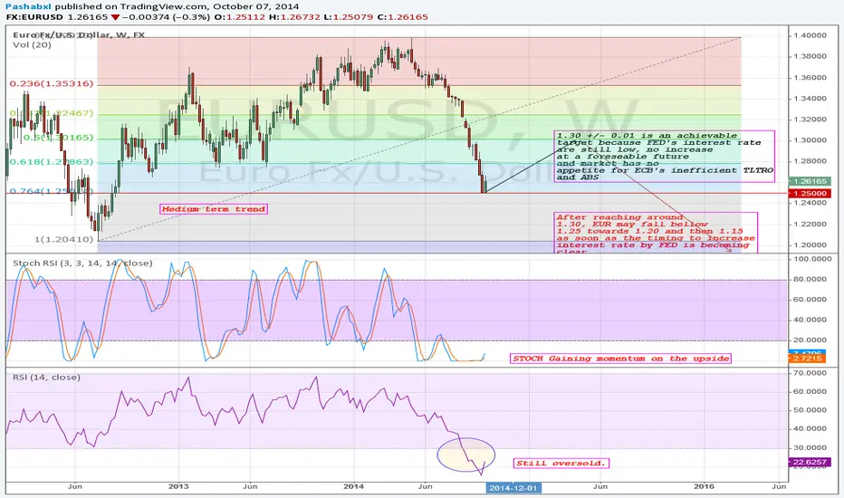Click the 70.0000 RSI axis label
The image size is (844, 498).
click(x=810, y=372)
